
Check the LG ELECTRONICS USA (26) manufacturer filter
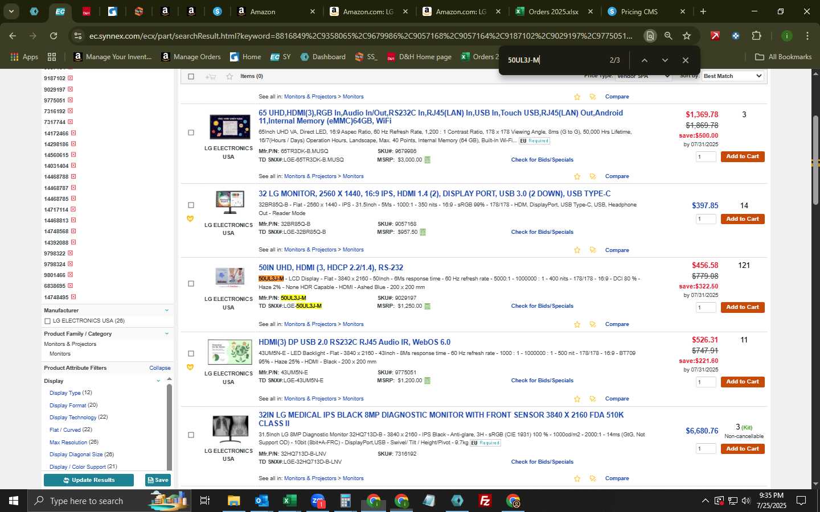pos(47,321)
